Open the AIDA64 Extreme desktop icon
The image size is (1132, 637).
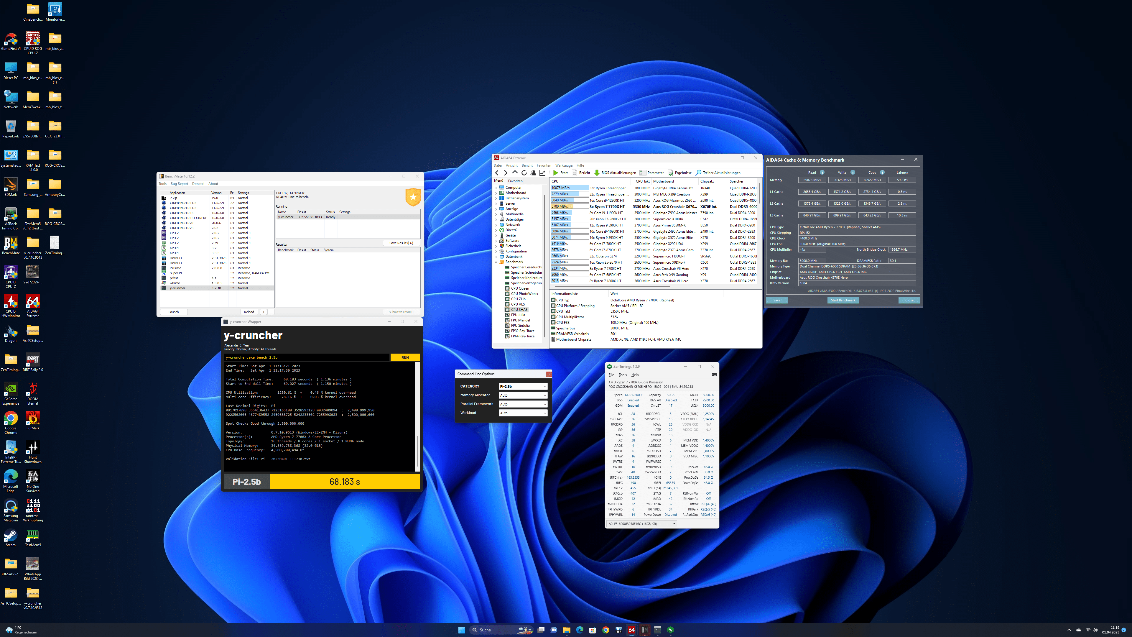(32, 306)
